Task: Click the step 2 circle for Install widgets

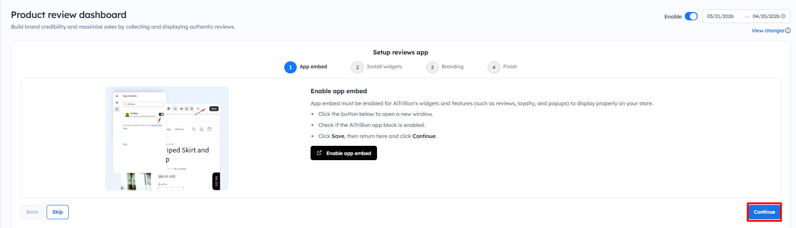Action: pyautogui.click(x=357, y=67)
